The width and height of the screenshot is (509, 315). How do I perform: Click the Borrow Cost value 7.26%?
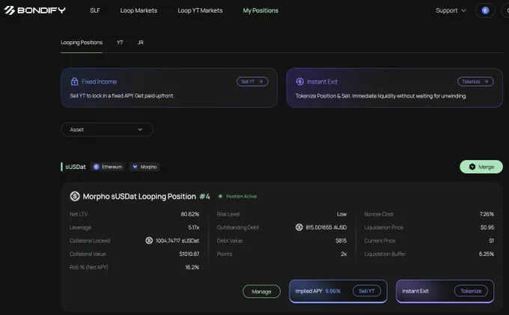487,214
